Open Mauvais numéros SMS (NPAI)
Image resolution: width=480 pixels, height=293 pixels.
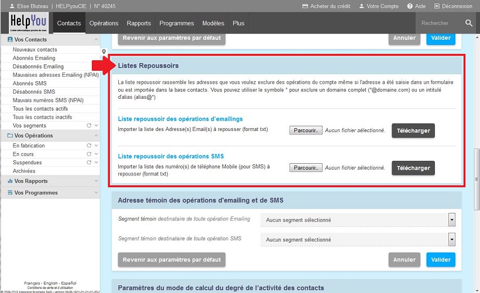click(48, 100)
